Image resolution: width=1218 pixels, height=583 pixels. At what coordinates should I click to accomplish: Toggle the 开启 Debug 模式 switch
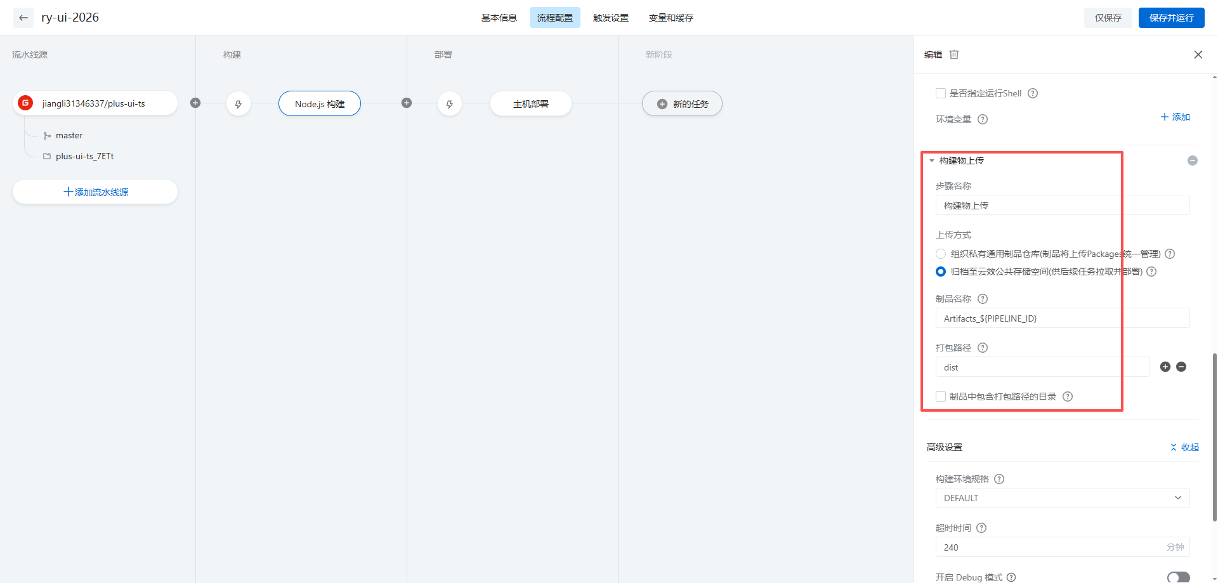pyautogui.click(x=1179, y=577)
